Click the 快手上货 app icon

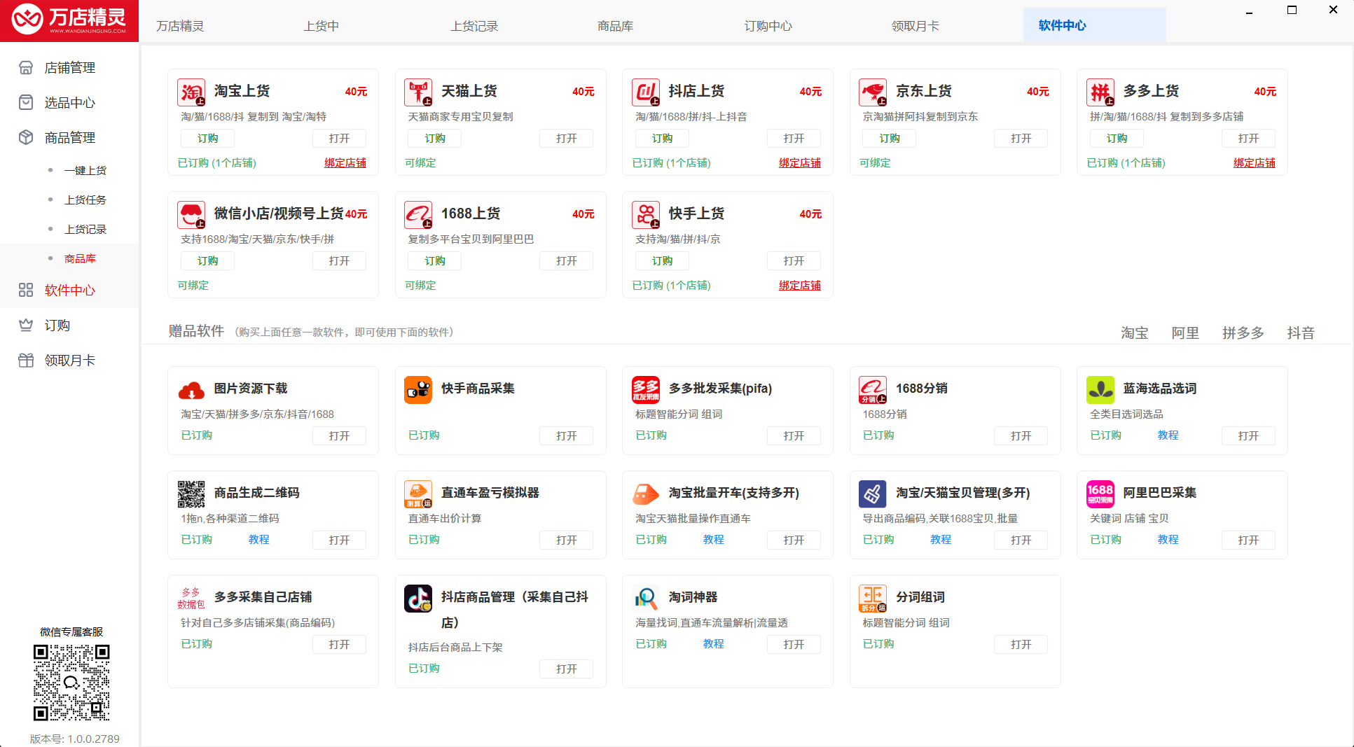point(646,215)
